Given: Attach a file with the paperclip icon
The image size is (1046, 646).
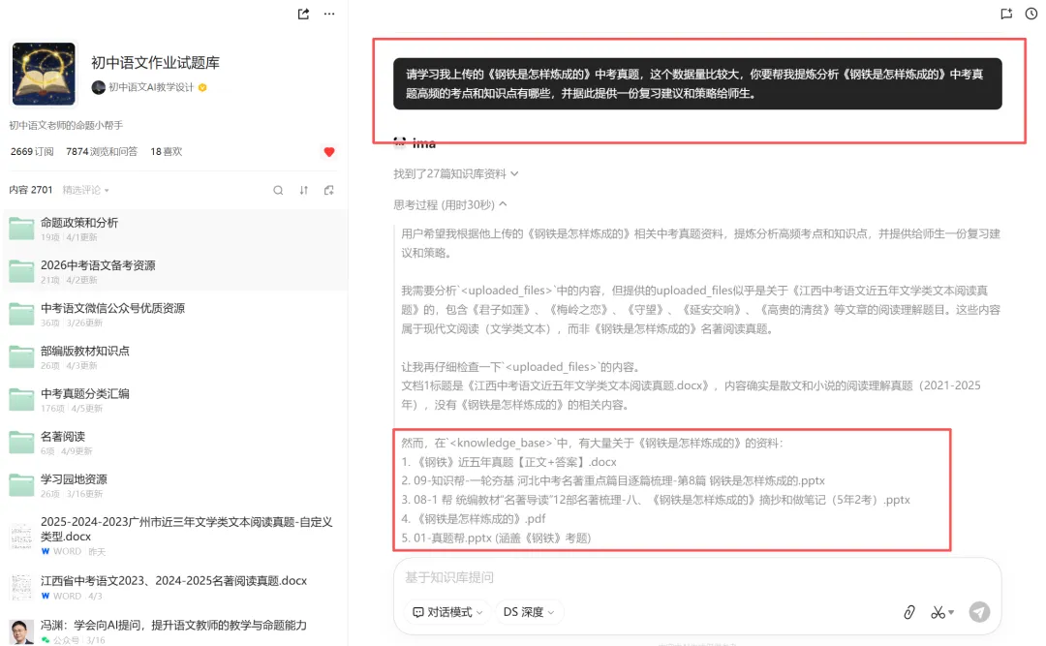Looking at the screenshot, I should coord(908,612).
